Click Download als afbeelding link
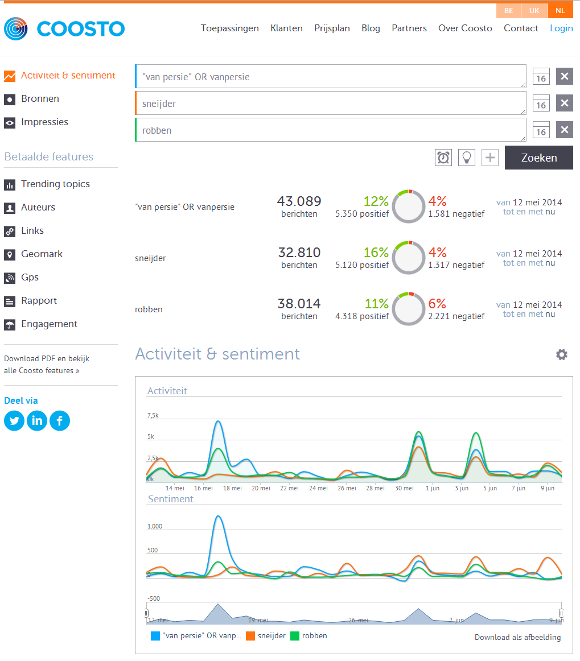 click(517, 637)
